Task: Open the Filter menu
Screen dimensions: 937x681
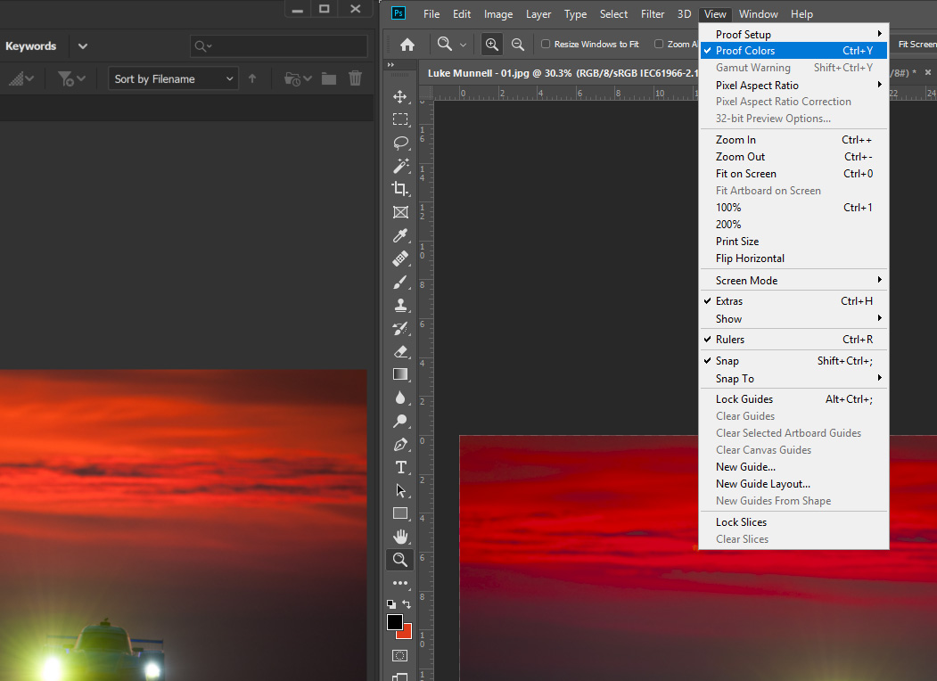Action: click(x=653, y=13)
